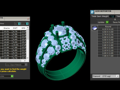120x90 pixels.
Task: Click the metal table scroll right arrow
Action: pyautogui.click(x=25, y=61)
